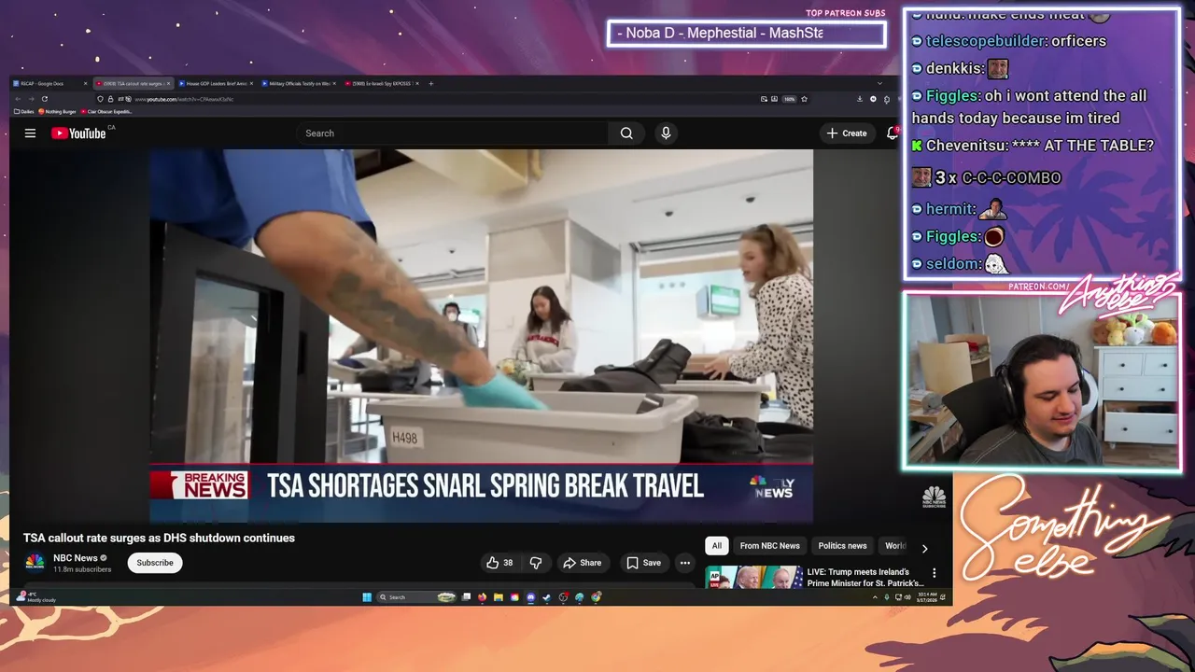Click the YouTube search magnifier button

(626, 133)
